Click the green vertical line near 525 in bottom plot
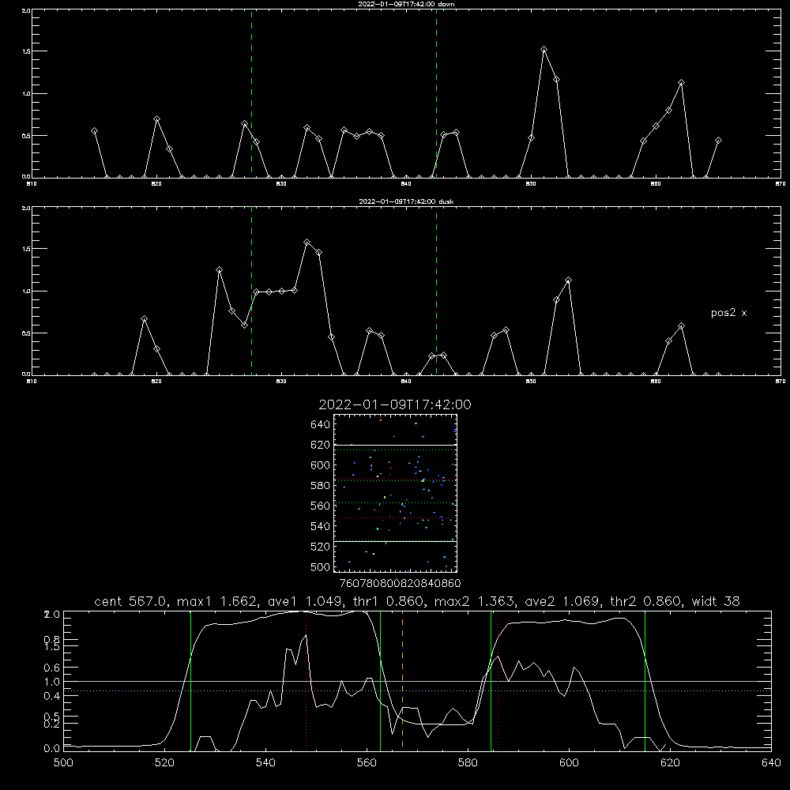Screen dimensions: 790x790 click(190, 681)
